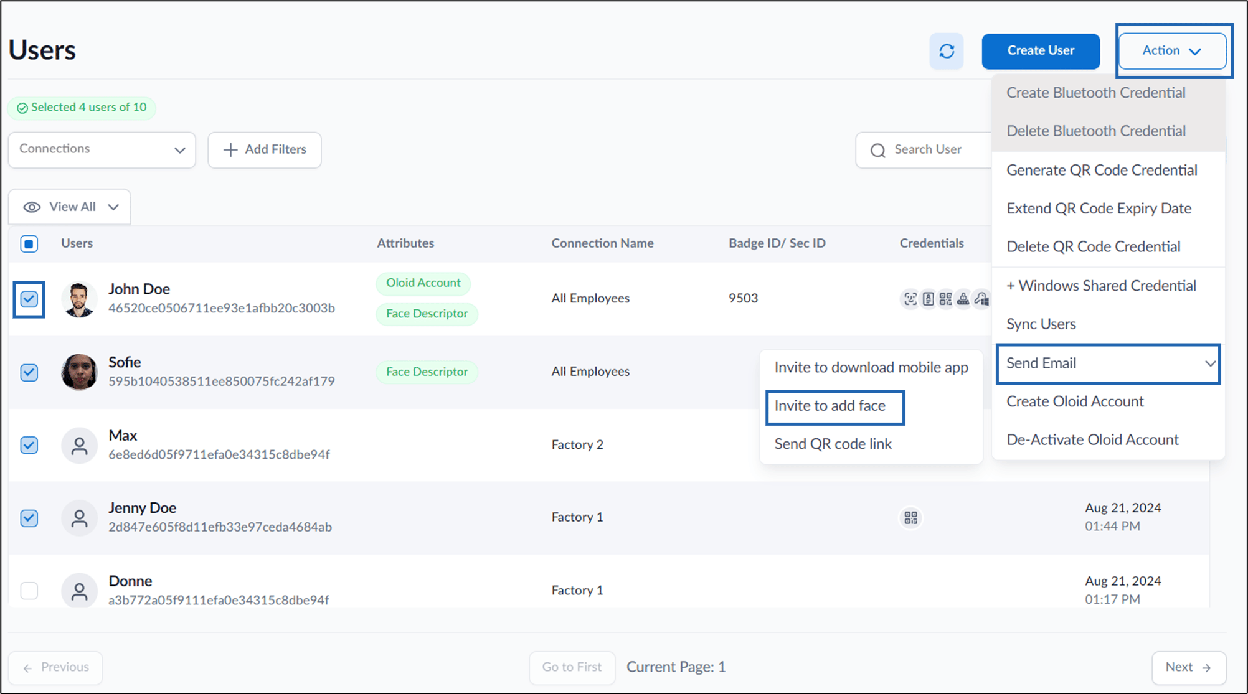Click Donne's default avatar icon
The width and height of the screenshot is (1248, 694).
coord(79,591)
